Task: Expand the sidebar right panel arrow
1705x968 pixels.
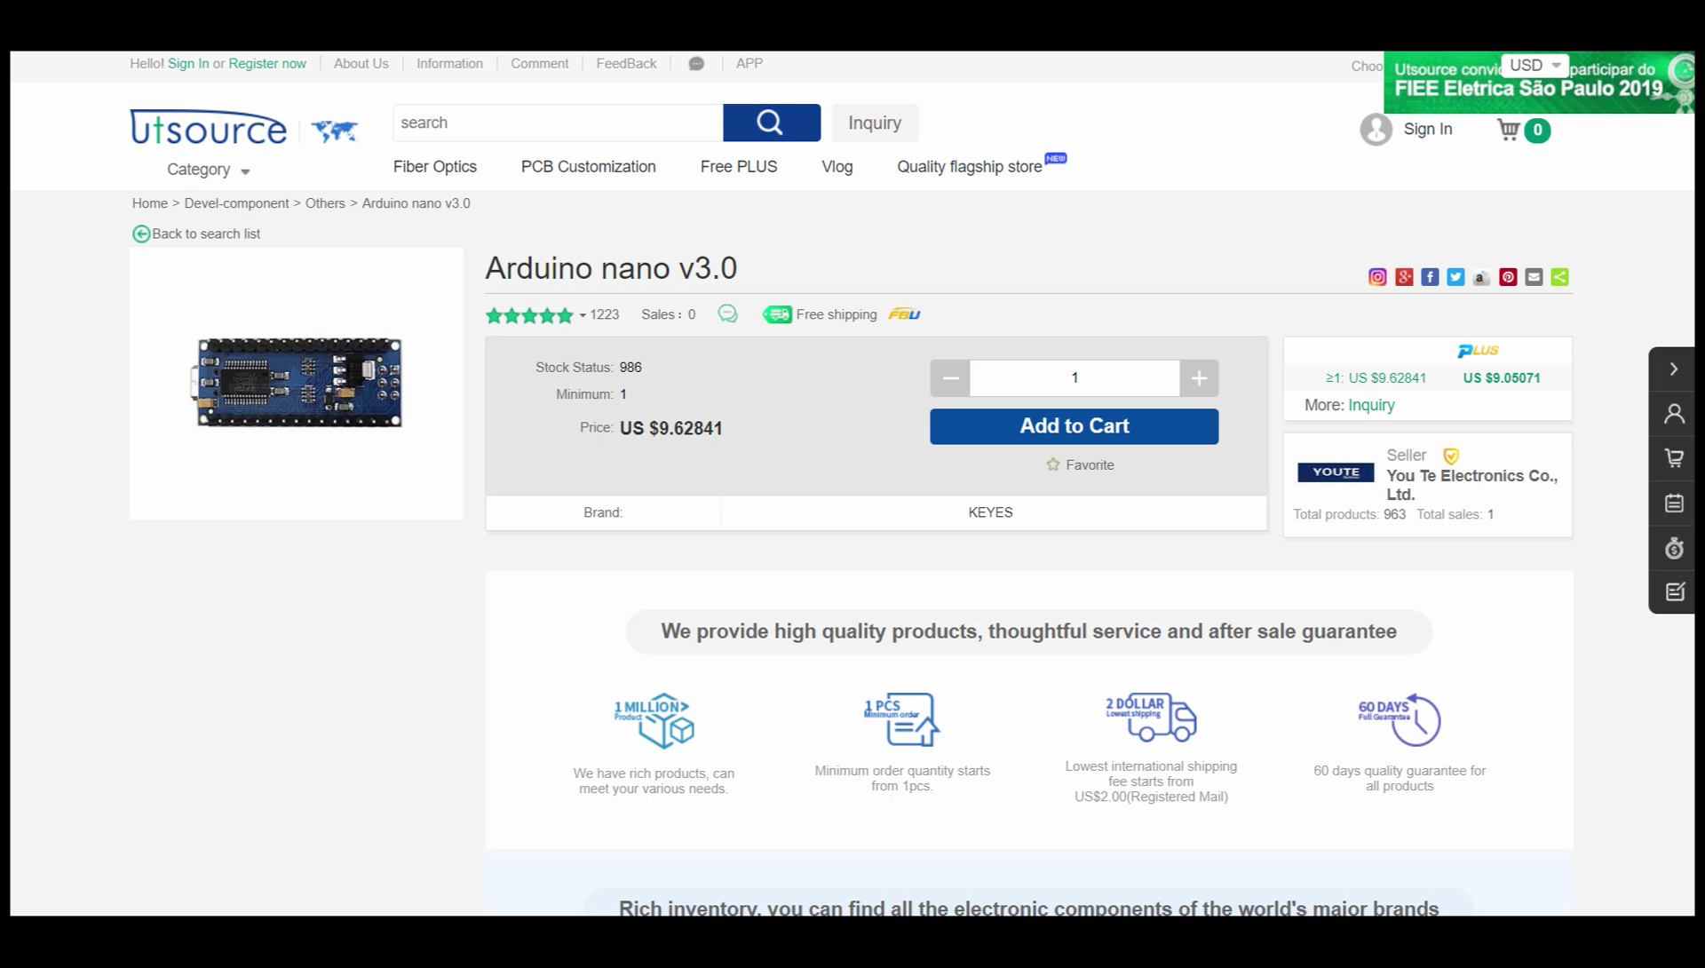Action: pyautogui.click(x=1675, y=368)
